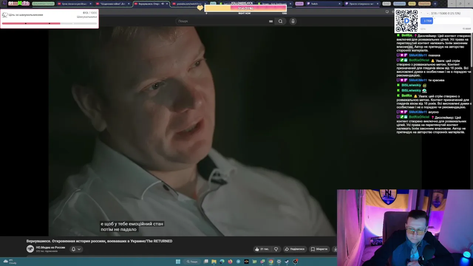Click 'BotRixOficial' name above 'Увага' message
Screen dimensions: 473x266
(419, 60)
